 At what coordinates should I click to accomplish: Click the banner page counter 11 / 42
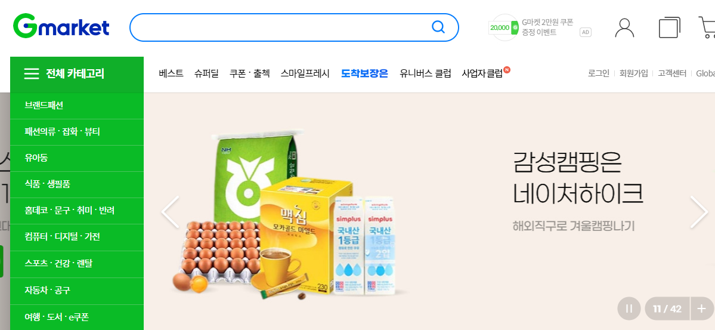coord(667,309)
